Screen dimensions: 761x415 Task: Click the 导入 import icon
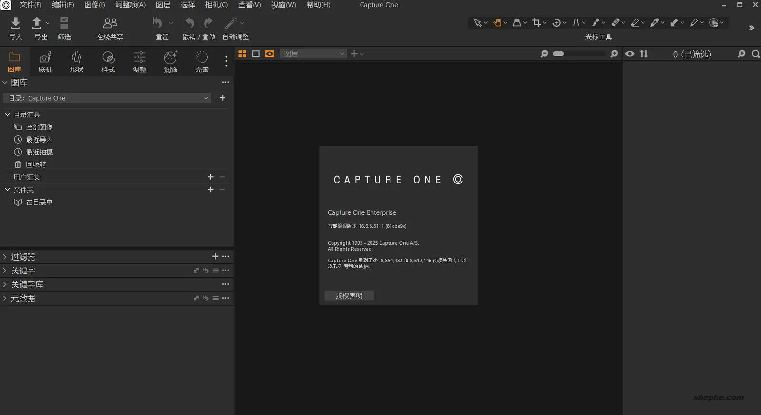point(15,23)
